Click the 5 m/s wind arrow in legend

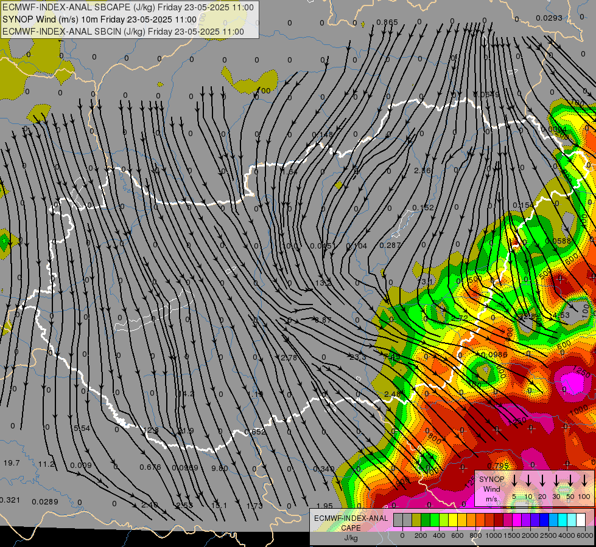click(514, 480)
